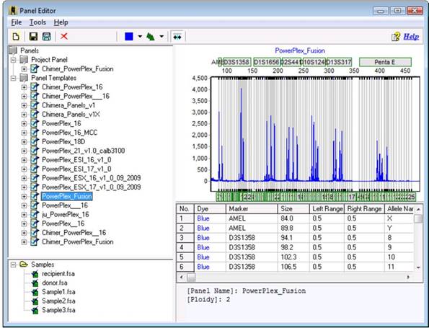Click the D1S1656 marker box above the chart
This screenshot has height=328, width=429.
click(x=267, y=62)
